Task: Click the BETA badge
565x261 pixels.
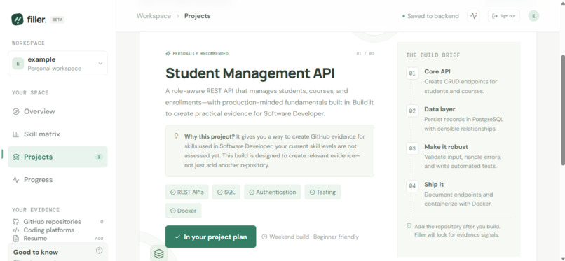Action: click(57, 20)
